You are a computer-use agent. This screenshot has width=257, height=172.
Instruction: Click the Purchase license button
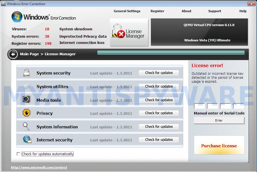click(x=219, y=145)
